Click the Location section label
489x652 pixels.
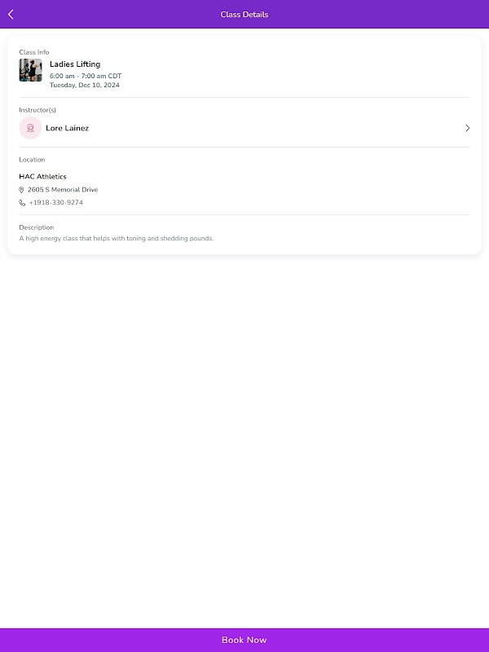32,160
